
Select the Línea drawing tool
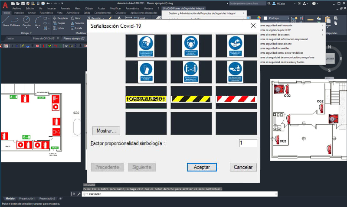[x=6, y=21]
